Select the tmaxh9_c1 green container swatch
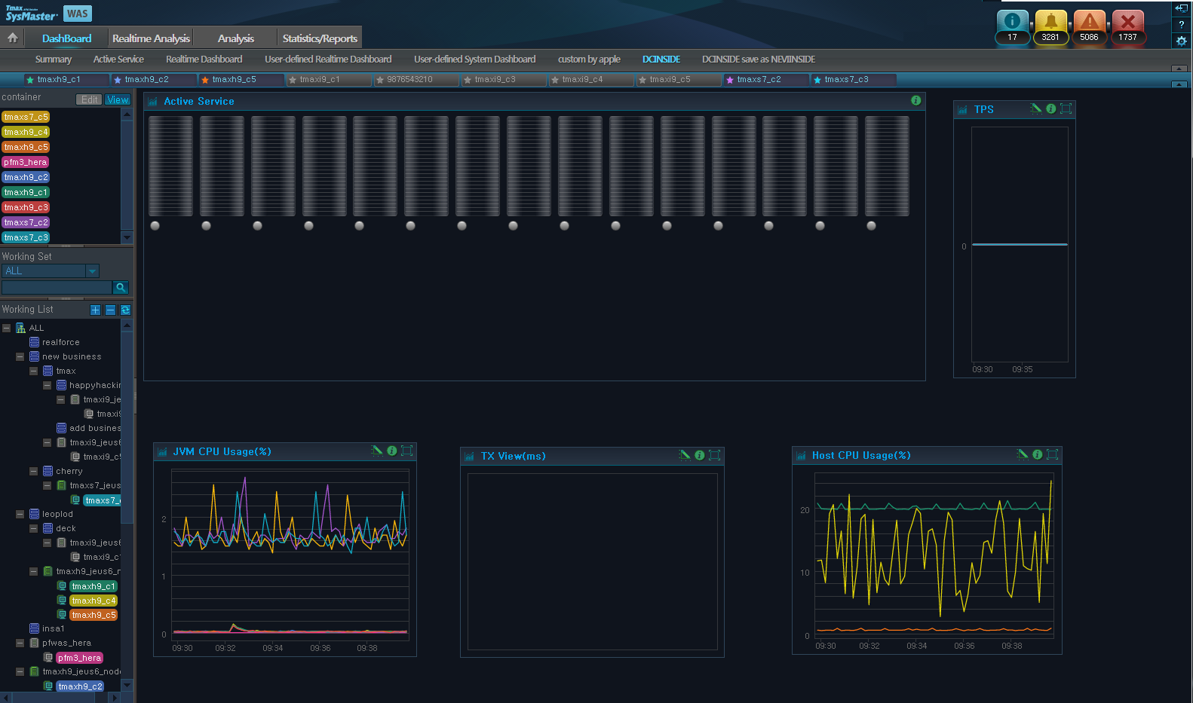 tap(26, 192)
